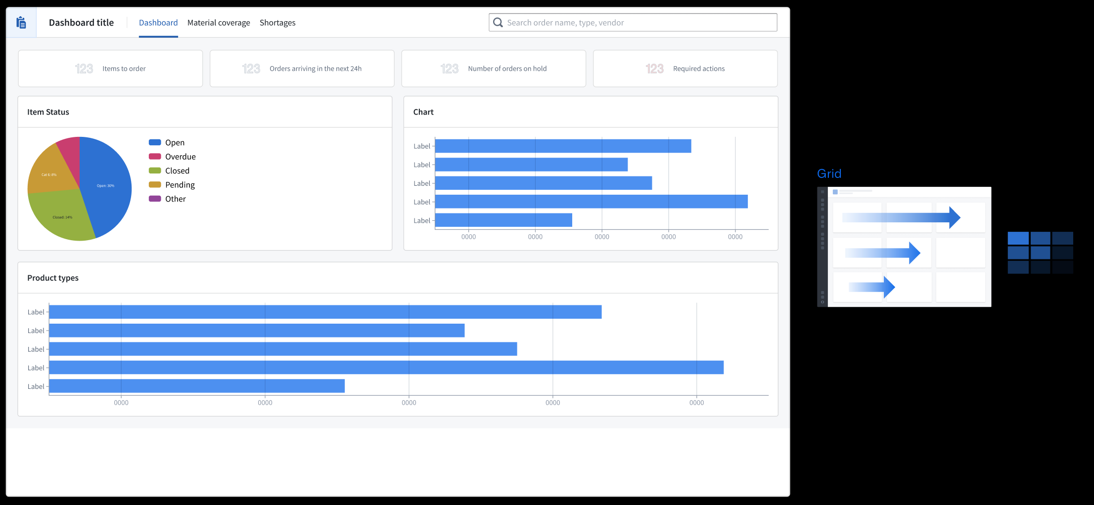Click the blue Open slice of the pie chart
1094x505 pixels.
click(x=106, y=188)
